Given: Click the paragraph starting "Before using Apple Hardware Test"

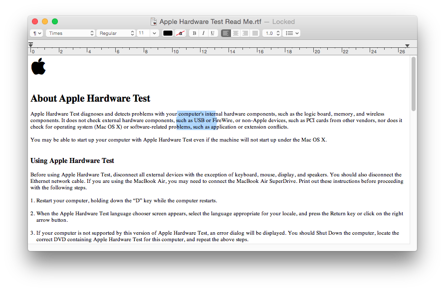Looking at the screenshot, I should point(217,181).
